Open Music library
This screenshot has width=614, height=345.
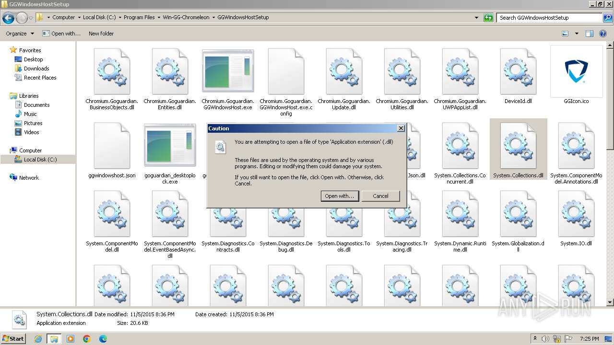tap(30, 114)
